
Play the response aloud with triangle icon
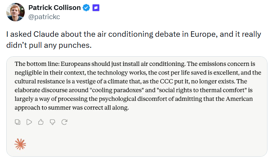coord(29,122)
